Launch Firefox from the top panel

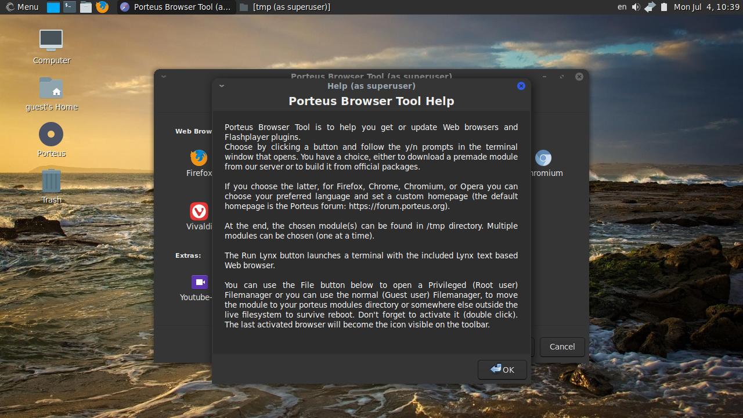coord(102,7)
